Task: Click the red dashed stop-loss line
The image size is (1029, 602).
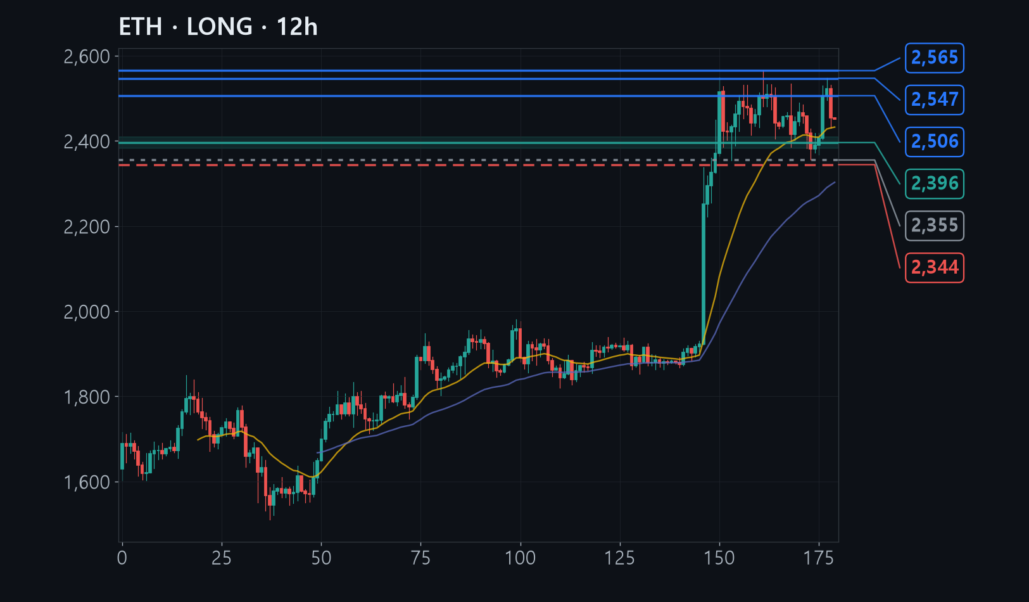Action: tap(479, 165)
